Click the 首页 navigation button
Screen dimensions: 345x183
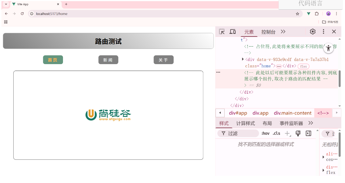[53, 60]
